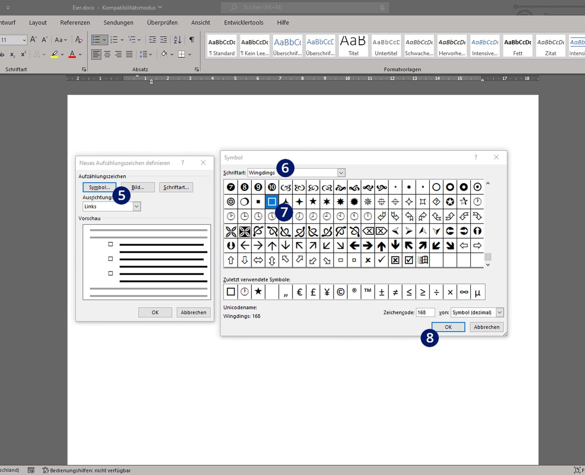
Task: Apply the yellow text highlight color
Action: [x=54, y=54]
